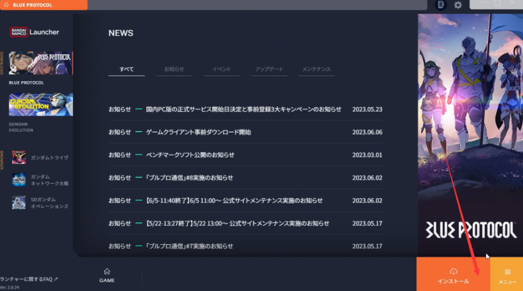Show the アップデート tab

point(269,69)
